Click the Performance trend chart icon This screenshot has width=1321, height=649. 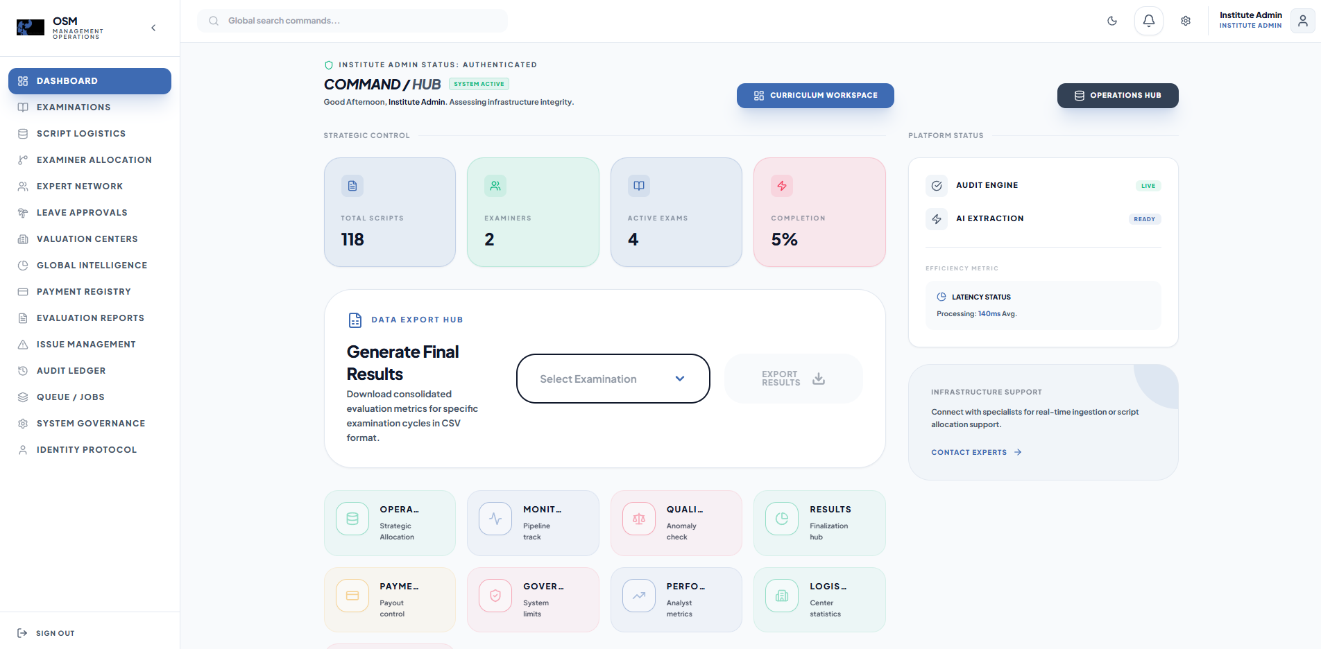(639, 596)
